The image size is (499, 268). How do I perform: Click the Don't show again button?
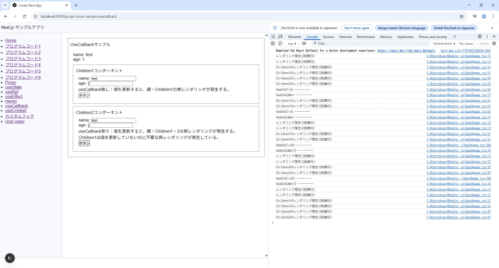pyautogui.click(x=357, y=28)
